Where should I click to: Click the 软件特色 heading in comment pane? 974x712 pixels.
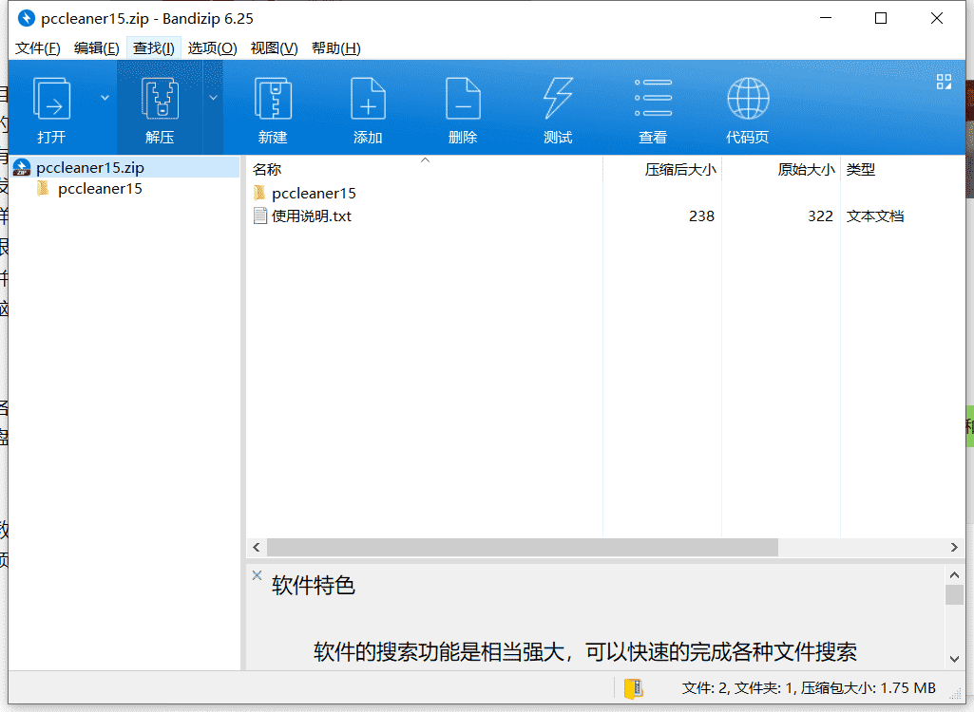click(313, 586)
